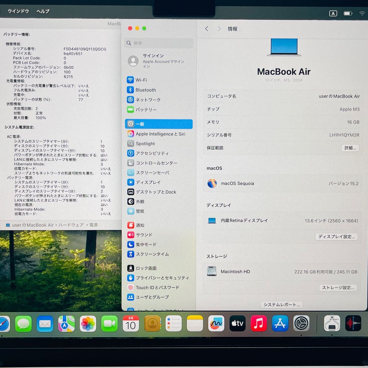Viewport: 368px width, 368px height.
Task: Open the ウインドウ menu
Action: click(18, 11)
